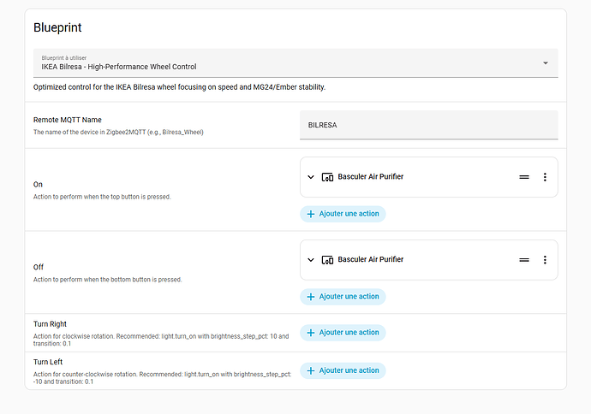The width and height of the screenshot is (591, 414).
Task: Open the three-dot menu for the Off action
Action: (x=545, y=260)
